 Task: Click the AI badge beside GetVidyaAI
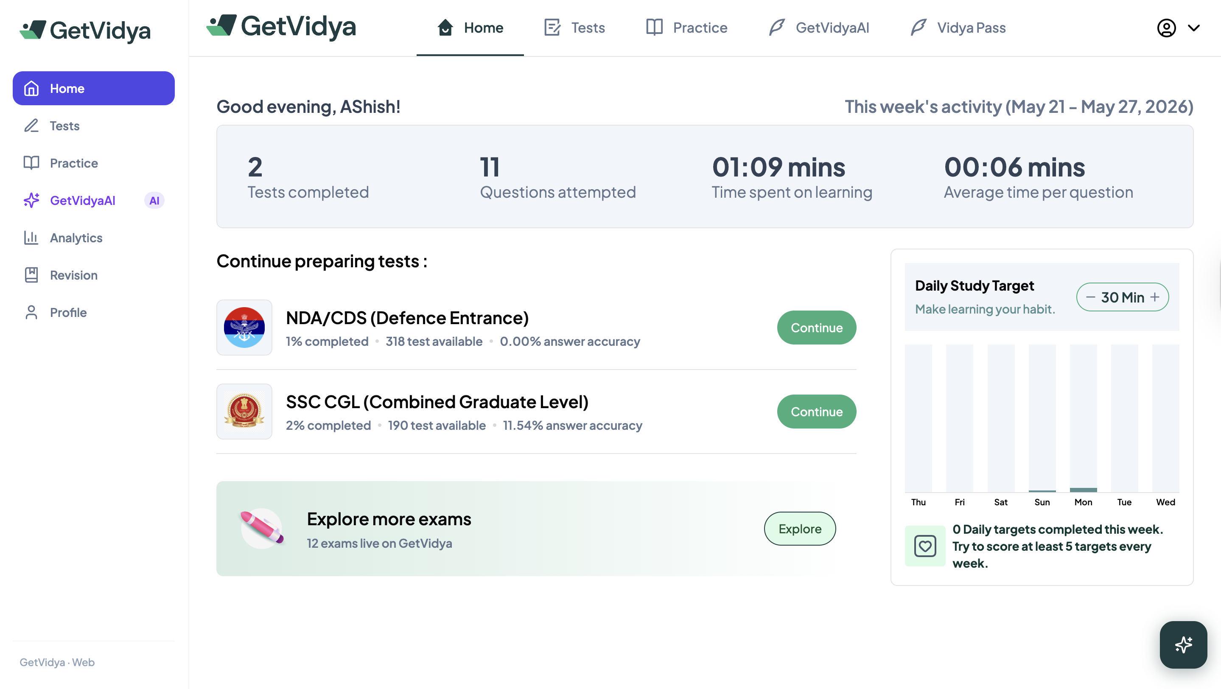pos(154,200)
